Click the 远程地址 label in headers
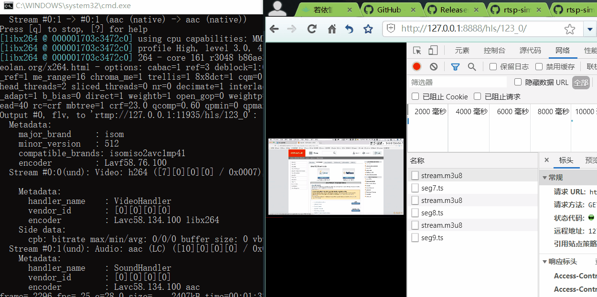Image resolution: width=597 pixels, height=297 pixels. click(569, 231)
